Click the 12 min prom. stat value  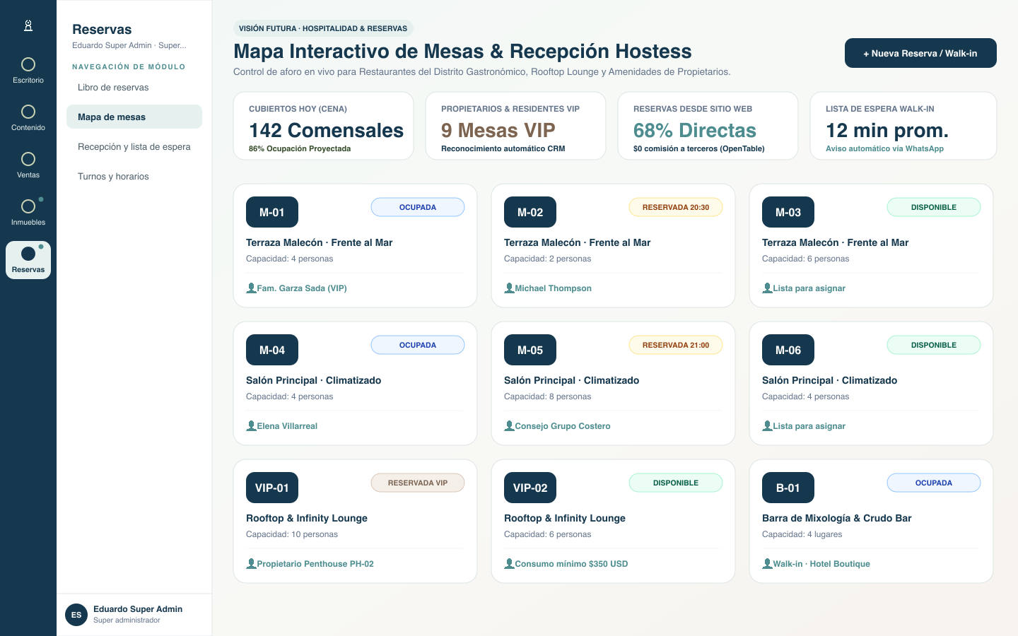pyautogui.click(x=887, y=130)
